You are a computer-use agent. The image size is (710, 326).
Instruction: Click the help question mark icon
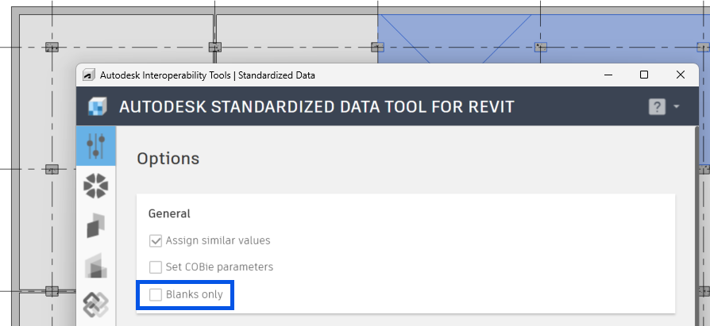point(657,107)
